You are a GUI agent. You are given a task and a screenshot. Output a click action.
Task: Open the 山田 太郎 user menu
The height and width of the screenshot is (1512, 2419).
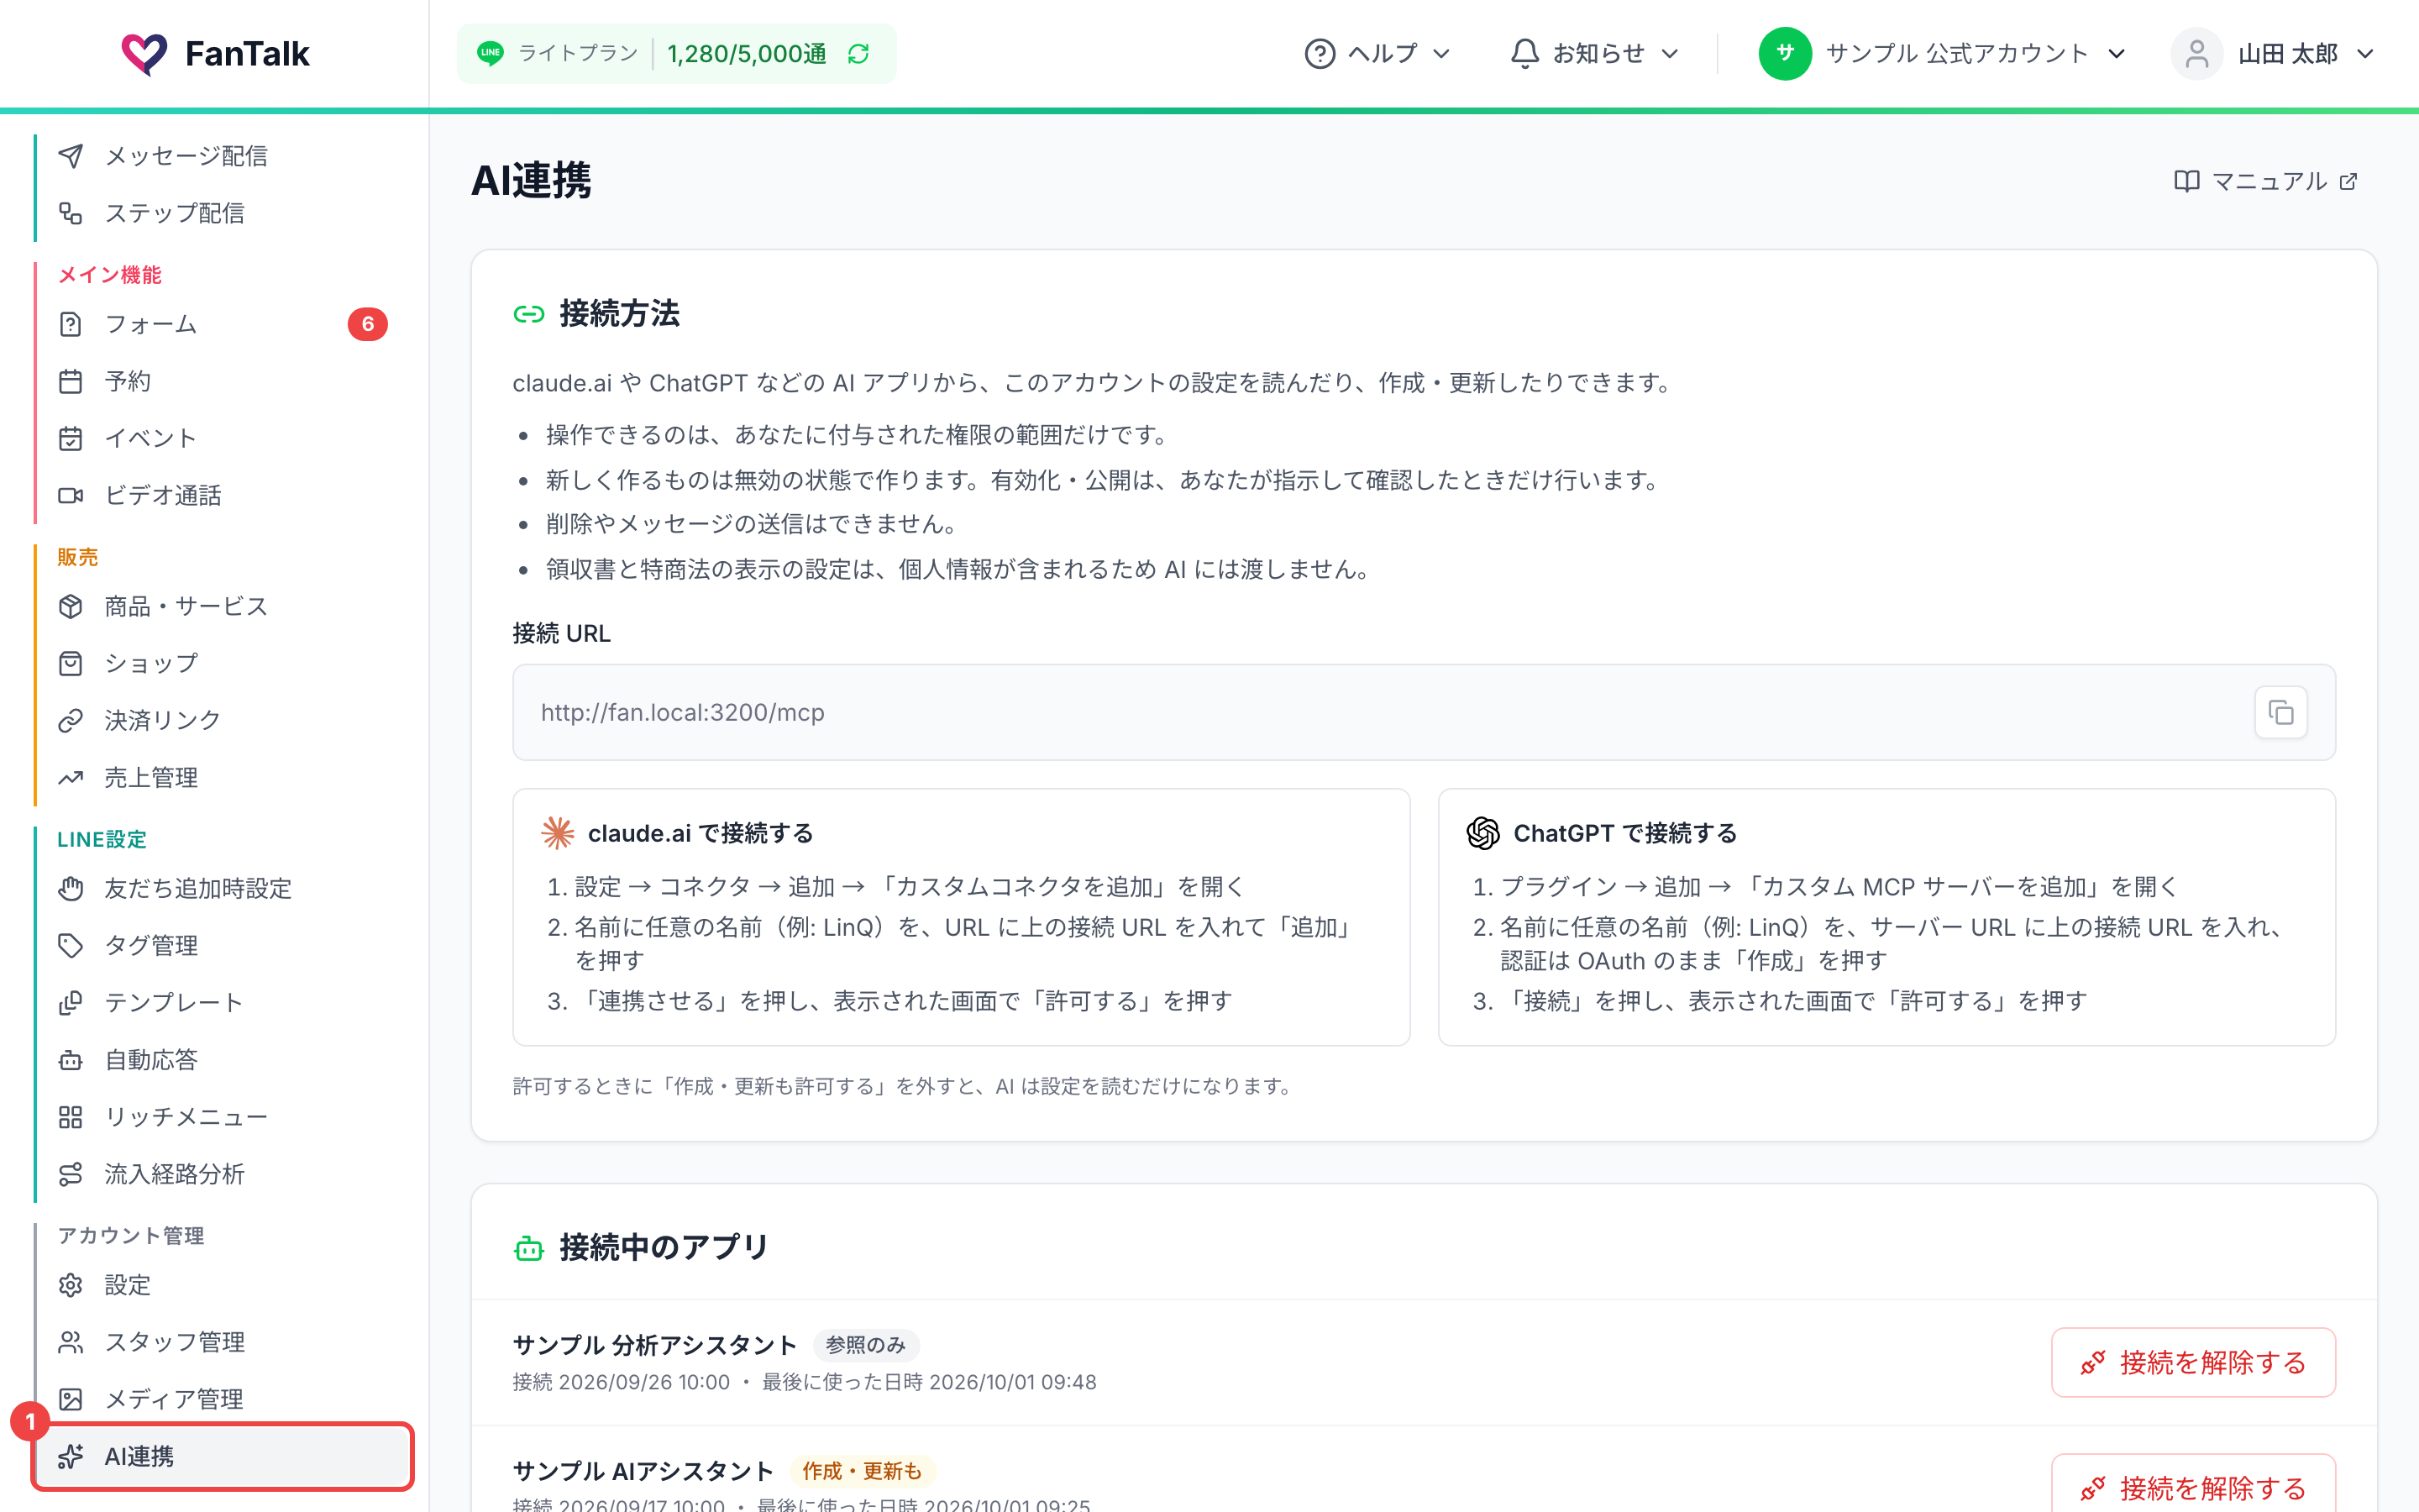[2273, 54]
